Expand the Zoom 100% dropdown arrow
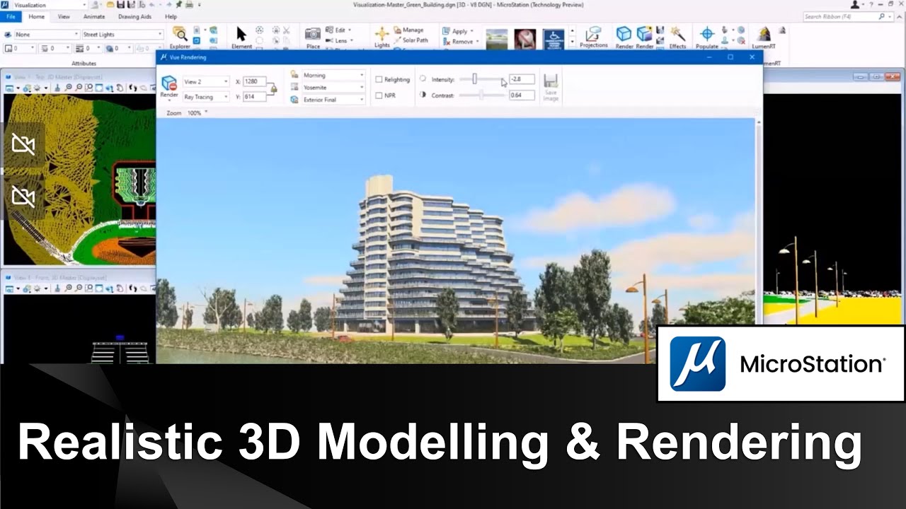 click(x=205, y=112)
